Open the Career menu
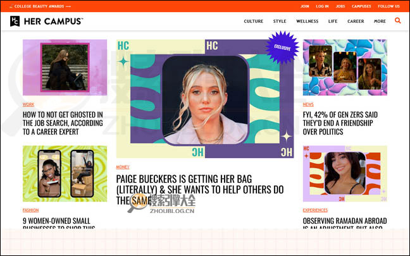410x256 pixels. 356,21
